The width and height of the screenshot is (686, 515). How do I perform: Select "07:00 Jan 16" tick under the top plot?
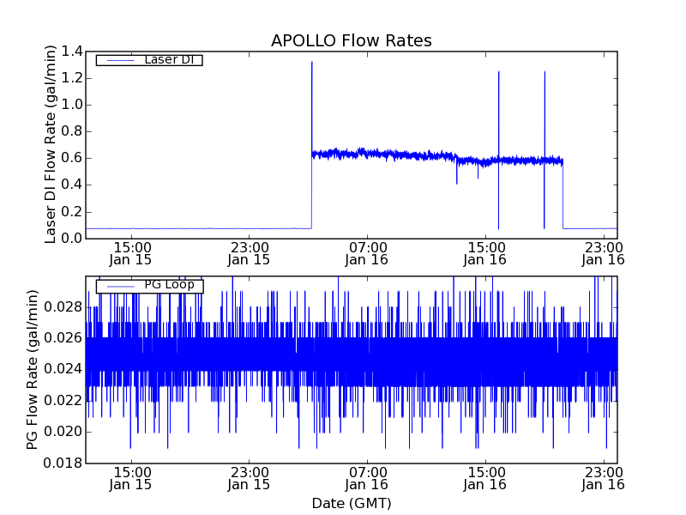pyautogui.click(x=367, y=252)
